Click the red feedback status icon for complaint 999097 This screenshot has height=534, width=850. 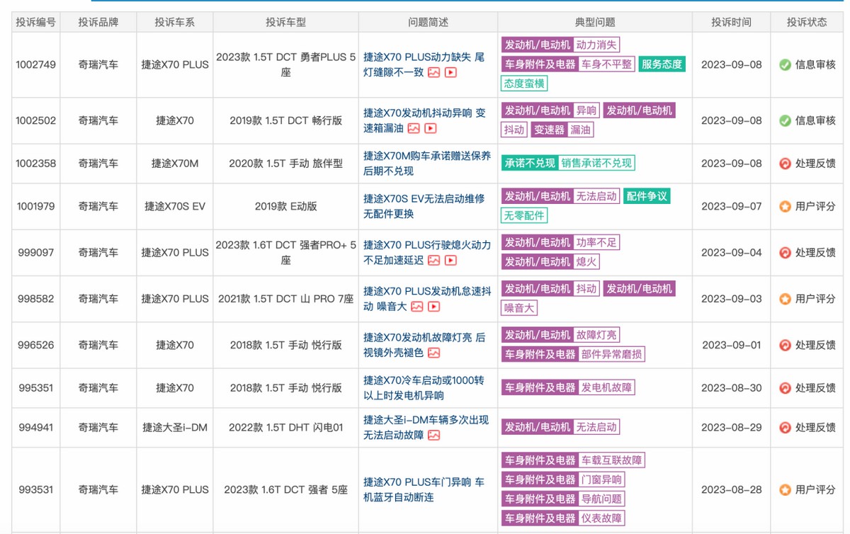(785, 252)
